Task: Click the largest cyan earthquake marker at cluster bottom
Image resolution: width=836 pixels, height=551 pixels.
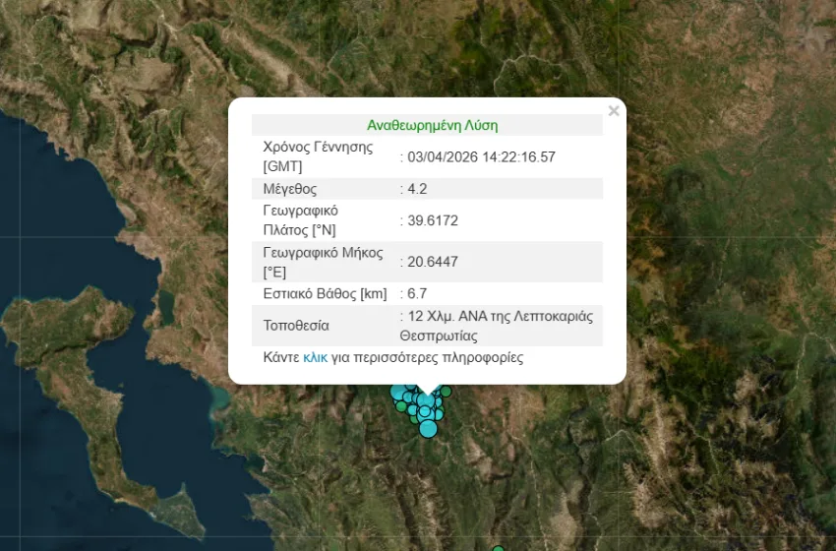Action: (x=428, y=428)
